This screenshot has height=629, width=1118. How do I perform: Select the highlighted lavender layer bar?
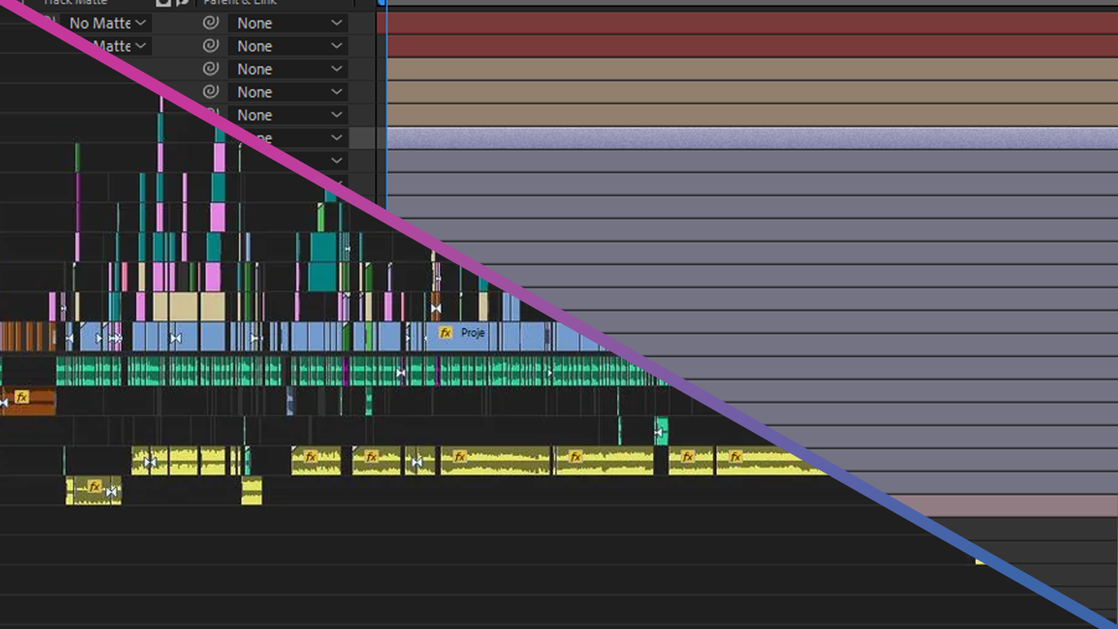click(751, 138)
